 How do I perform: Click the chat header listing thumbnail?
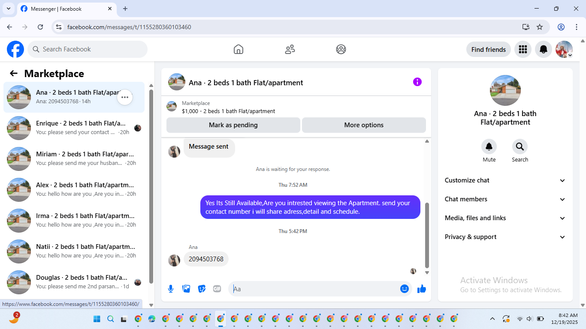177,82
